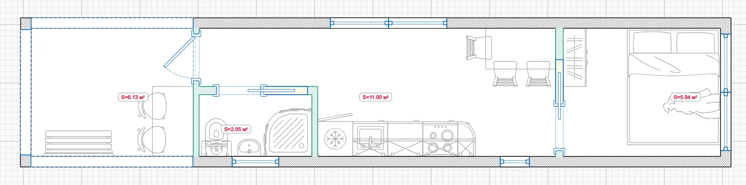Click the S=2.05 м² area label
Image resolution: width=746 pixels, height=185 pixels.
(236, 129)
